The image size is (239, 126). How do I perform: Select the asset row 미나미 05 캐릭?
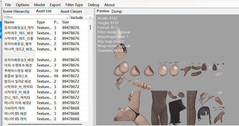pyautogui.click(x=46, y=119)
